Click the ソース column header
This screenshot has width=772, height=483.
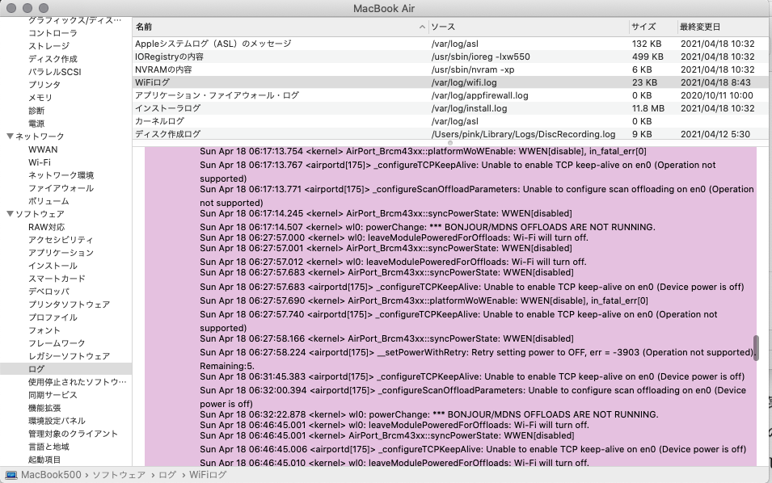443,27
